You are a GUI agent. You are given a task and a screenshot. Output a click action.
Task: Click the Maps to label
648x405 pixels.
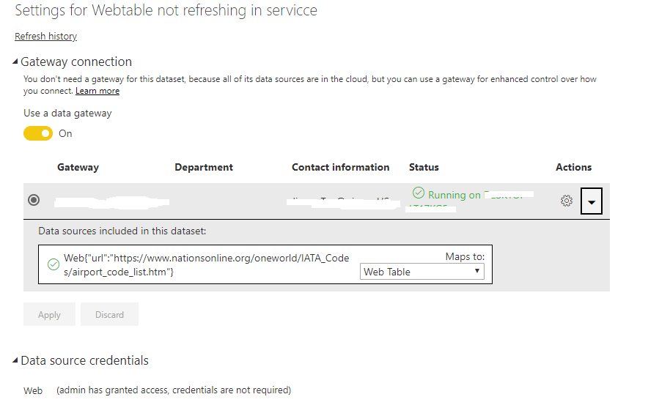pos(465,256)
